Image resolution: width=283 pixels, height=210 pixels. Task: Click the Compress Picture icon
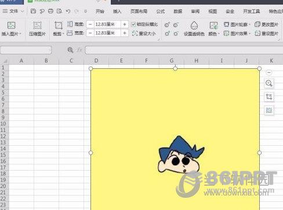click(37, 25)
